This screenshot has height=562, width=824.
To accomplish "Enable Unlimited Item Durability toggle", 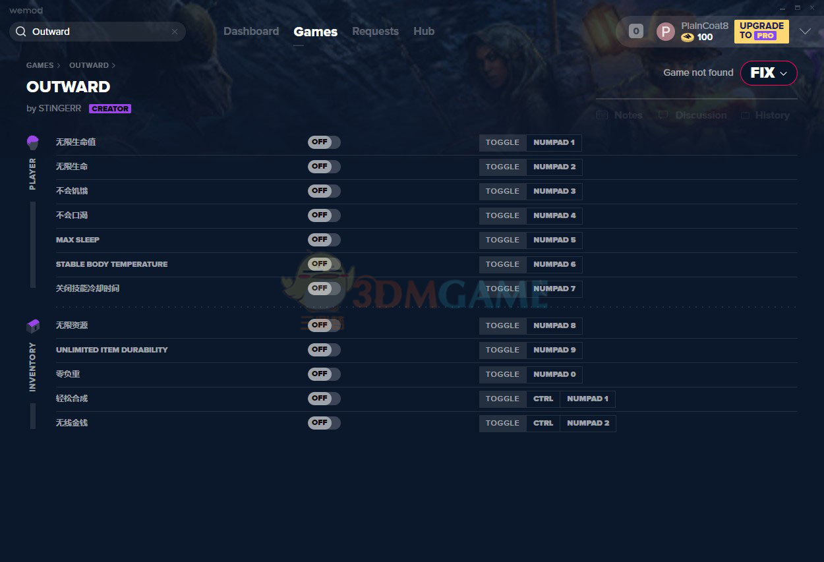I will click(324, 350).
